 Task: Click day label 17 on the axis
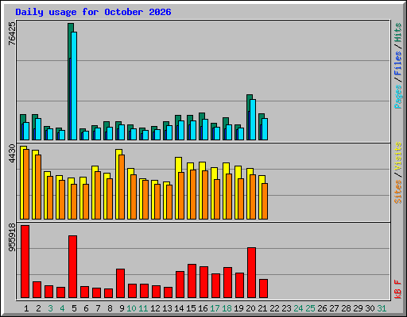pos(215,308)
